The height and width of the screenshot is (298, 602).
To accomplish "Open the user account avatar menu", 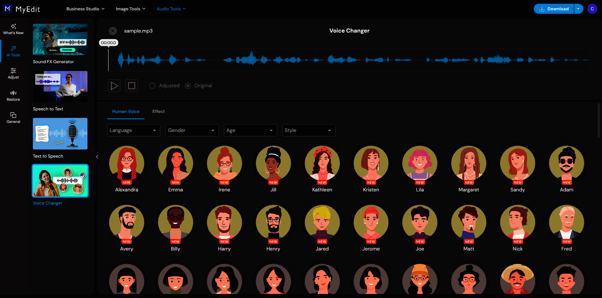I will [592, 9].
